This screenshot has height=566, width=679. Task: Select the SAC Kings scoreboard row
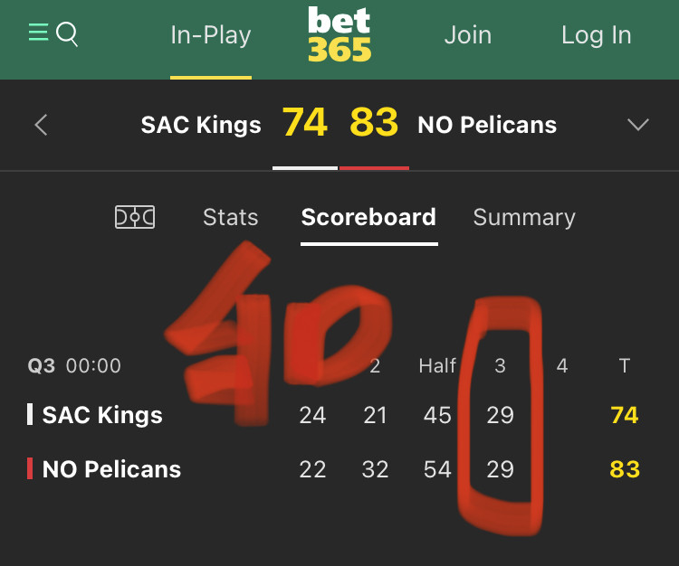click(x=333, y=415)
